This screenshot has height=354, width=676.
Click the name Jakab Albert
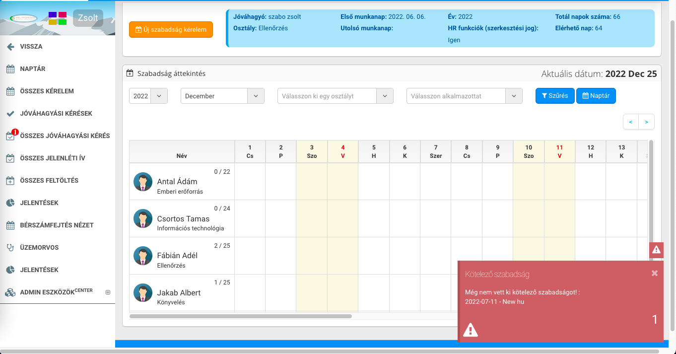coord(179,293)
